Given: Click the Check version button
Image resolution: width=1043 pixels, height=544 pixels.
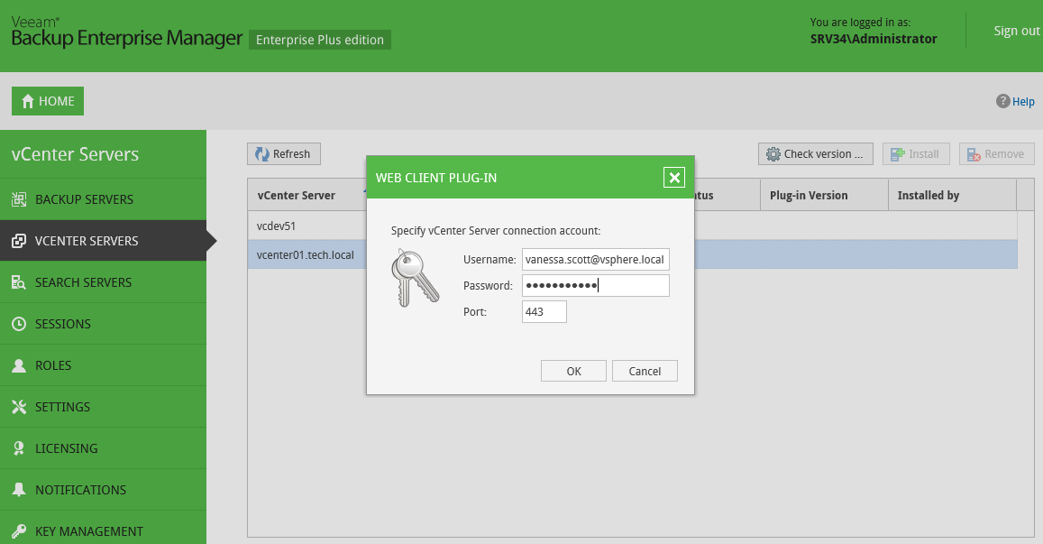Looking at the screenshot, I should point(816,153).
